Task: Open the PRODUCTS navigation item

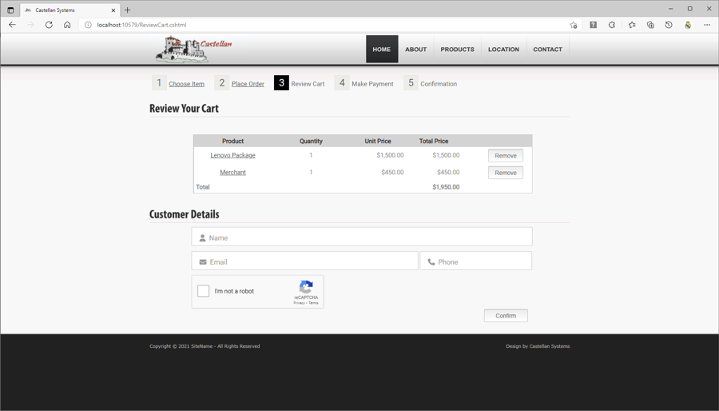Action: tap(457, 49)
